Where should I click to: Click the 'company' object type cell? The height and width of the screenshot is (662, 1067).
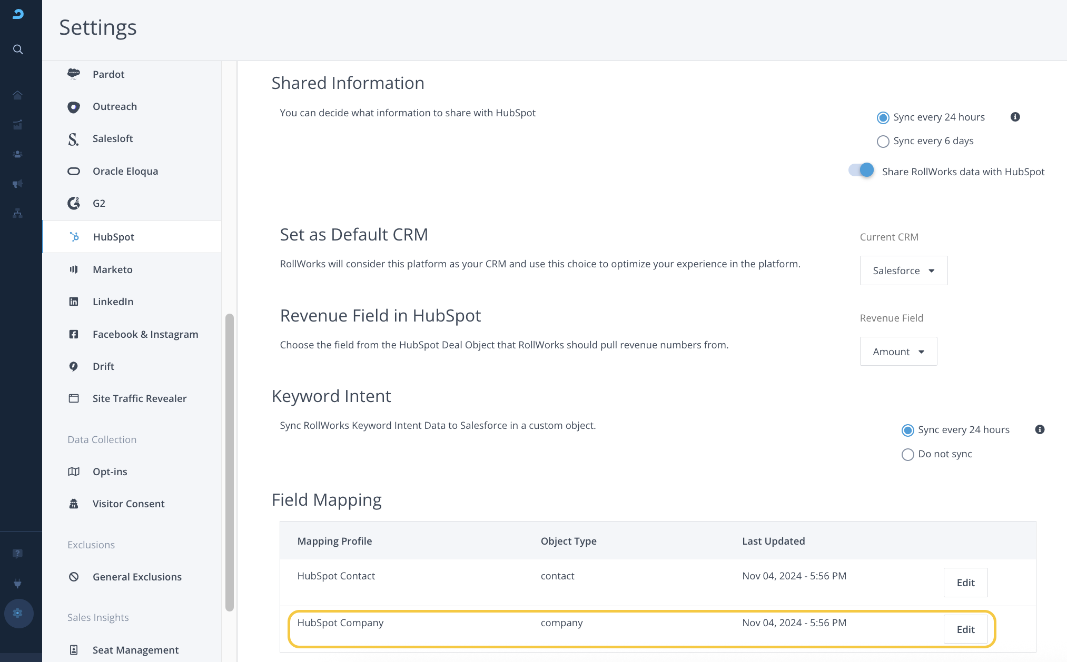click(561, 623)
